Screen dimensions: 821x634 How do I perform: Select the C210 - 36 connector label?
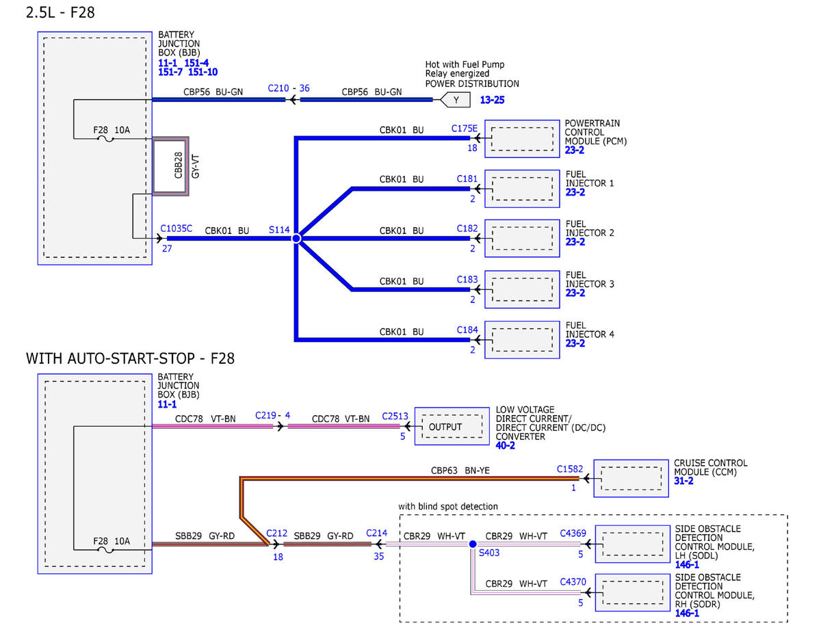pos(288,88)
